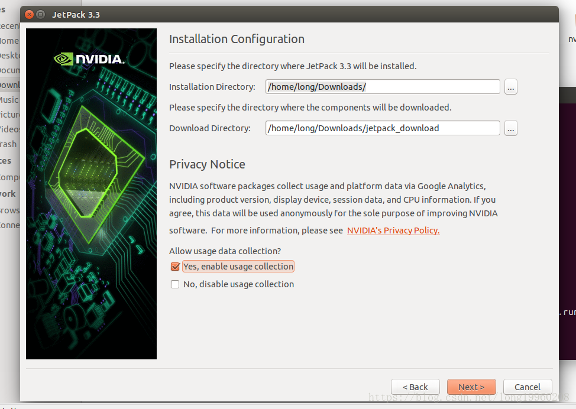This screenshot has width=576, height=409.
Task: Click the Privacy Notice heading
Action: tap(207, 164)
